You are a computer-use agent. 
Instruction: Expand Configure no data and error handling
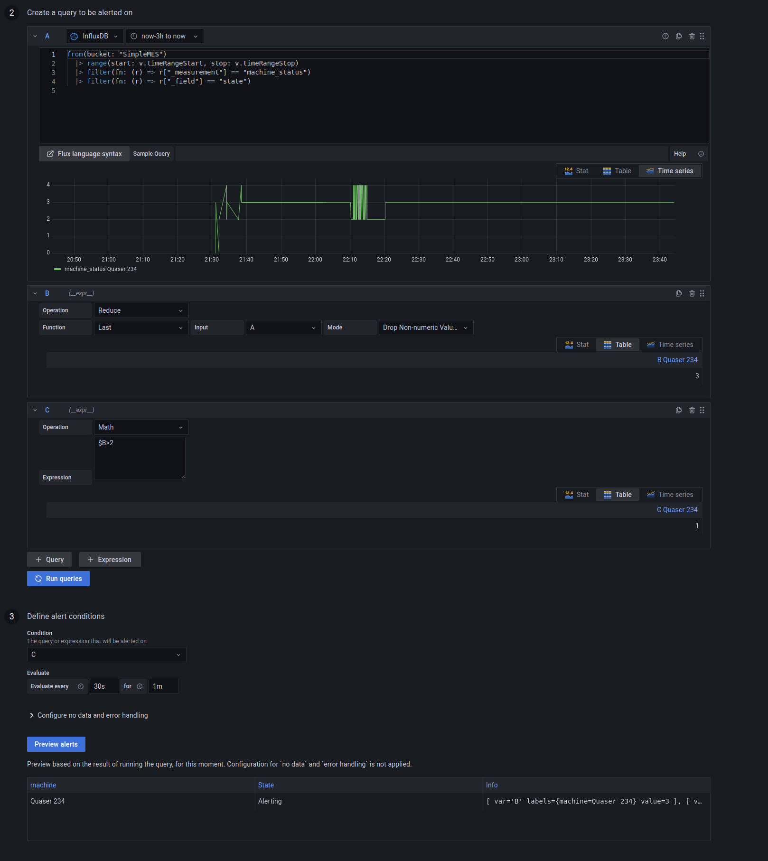tap(89, 715)
